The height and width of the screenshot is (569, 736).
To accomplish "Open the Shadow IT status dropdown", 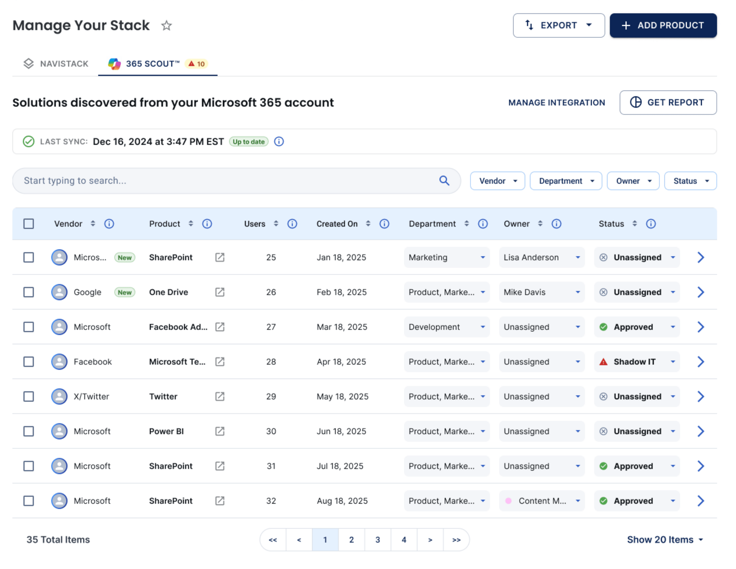I will (637, 362).
